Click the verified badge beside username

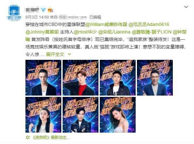(x=43, y=10)
